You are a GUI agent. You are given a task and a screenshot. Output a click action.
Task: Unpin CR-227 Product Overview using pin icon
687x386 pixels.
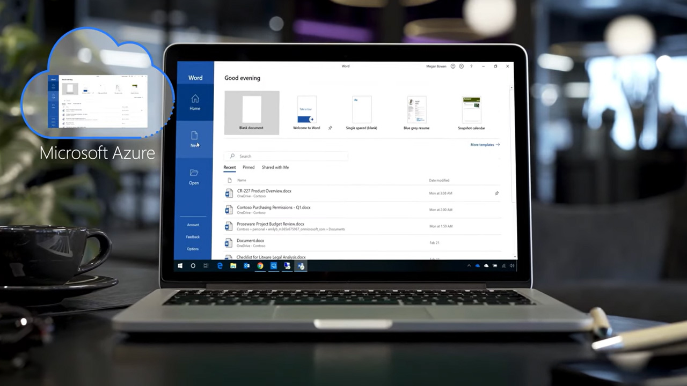pyautogui.click(x=496, y=193)
